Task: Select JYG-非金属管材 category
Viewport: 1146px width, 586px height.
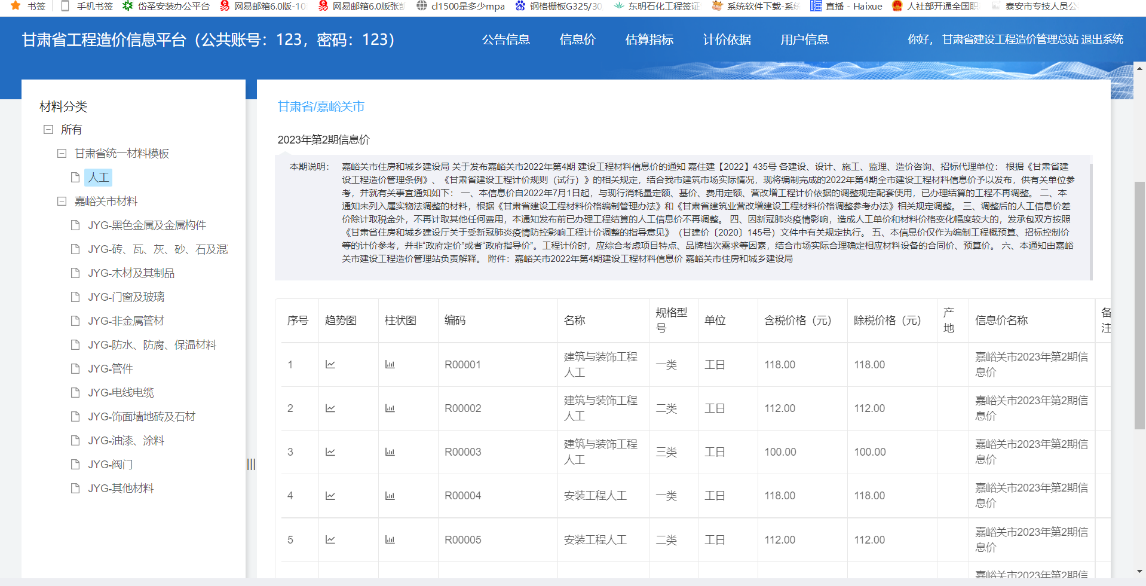Action: (126, 321)
